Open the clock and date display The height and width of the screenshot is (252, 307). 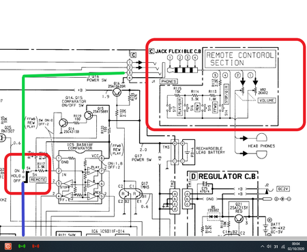(296, 246)
